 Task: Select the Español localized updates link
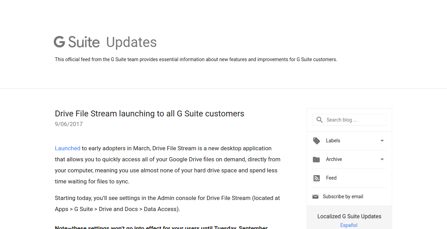[349, 225]
